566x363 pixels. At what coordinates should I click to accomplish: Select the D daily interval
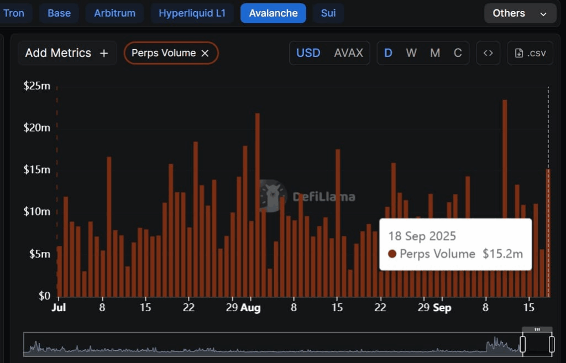[x=388, y=52]
